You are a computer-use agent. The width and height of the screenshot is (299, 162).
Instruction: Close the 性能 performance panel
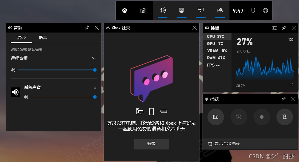pyautogui.click(x=294, y=28)
